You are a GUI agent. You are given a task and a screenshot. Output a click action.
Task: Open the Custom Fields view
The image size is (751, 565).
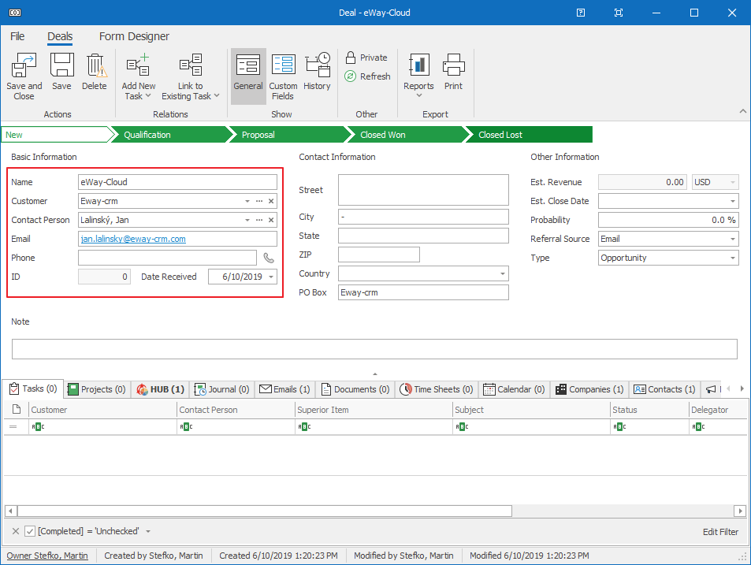click(283, 76)
